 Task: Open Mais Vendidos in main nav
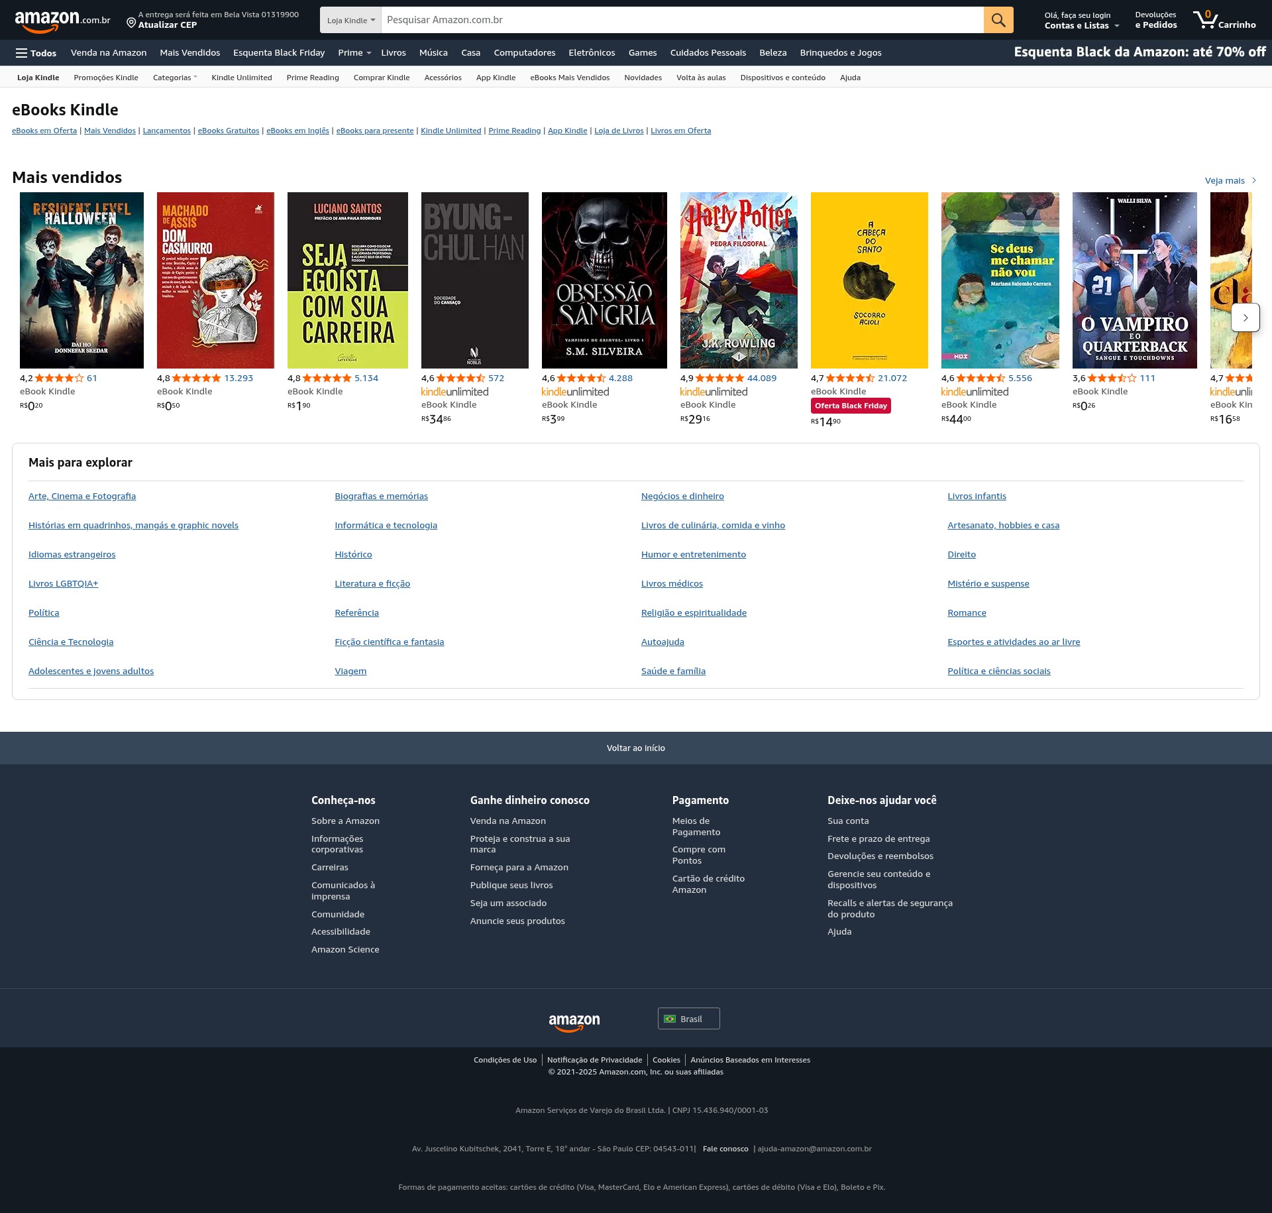189,53
